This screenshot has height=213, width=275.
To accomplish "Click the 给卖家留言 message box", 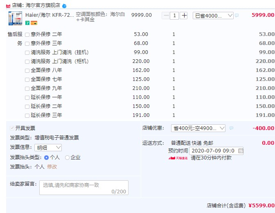I will (84, 188).
